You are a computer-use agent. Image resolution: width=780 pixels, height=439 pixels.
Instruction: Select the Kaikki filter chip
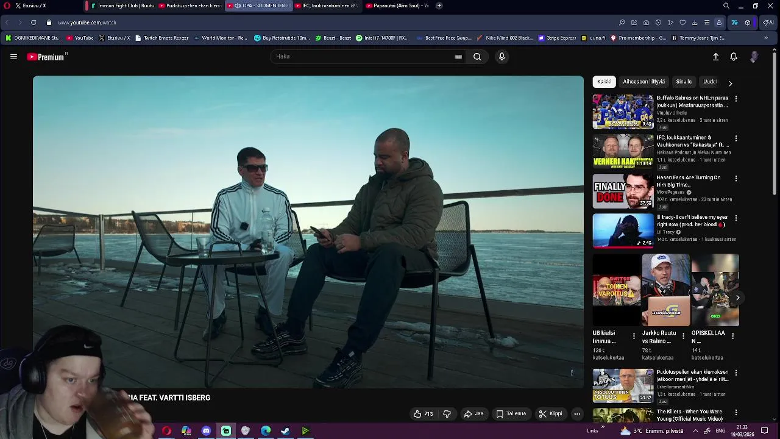(604, 82)
